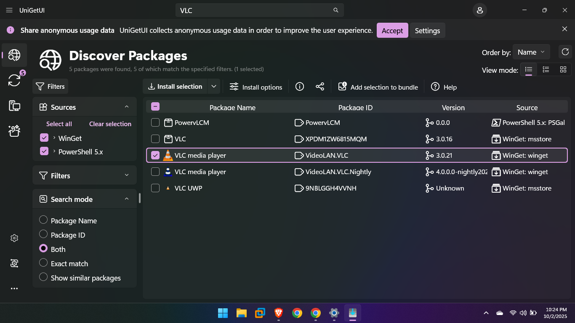Viewport: 575px width, 323px height.
Task: Sort by the Version column header
Action: (453, 108)
